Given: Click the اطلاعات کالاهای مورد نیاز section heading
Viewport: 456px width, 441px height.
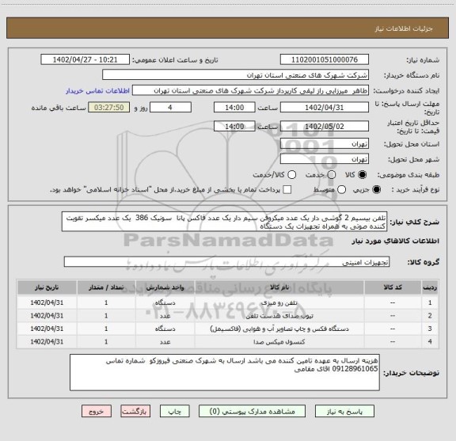Looking at the screenshot, I should [395, 241].
